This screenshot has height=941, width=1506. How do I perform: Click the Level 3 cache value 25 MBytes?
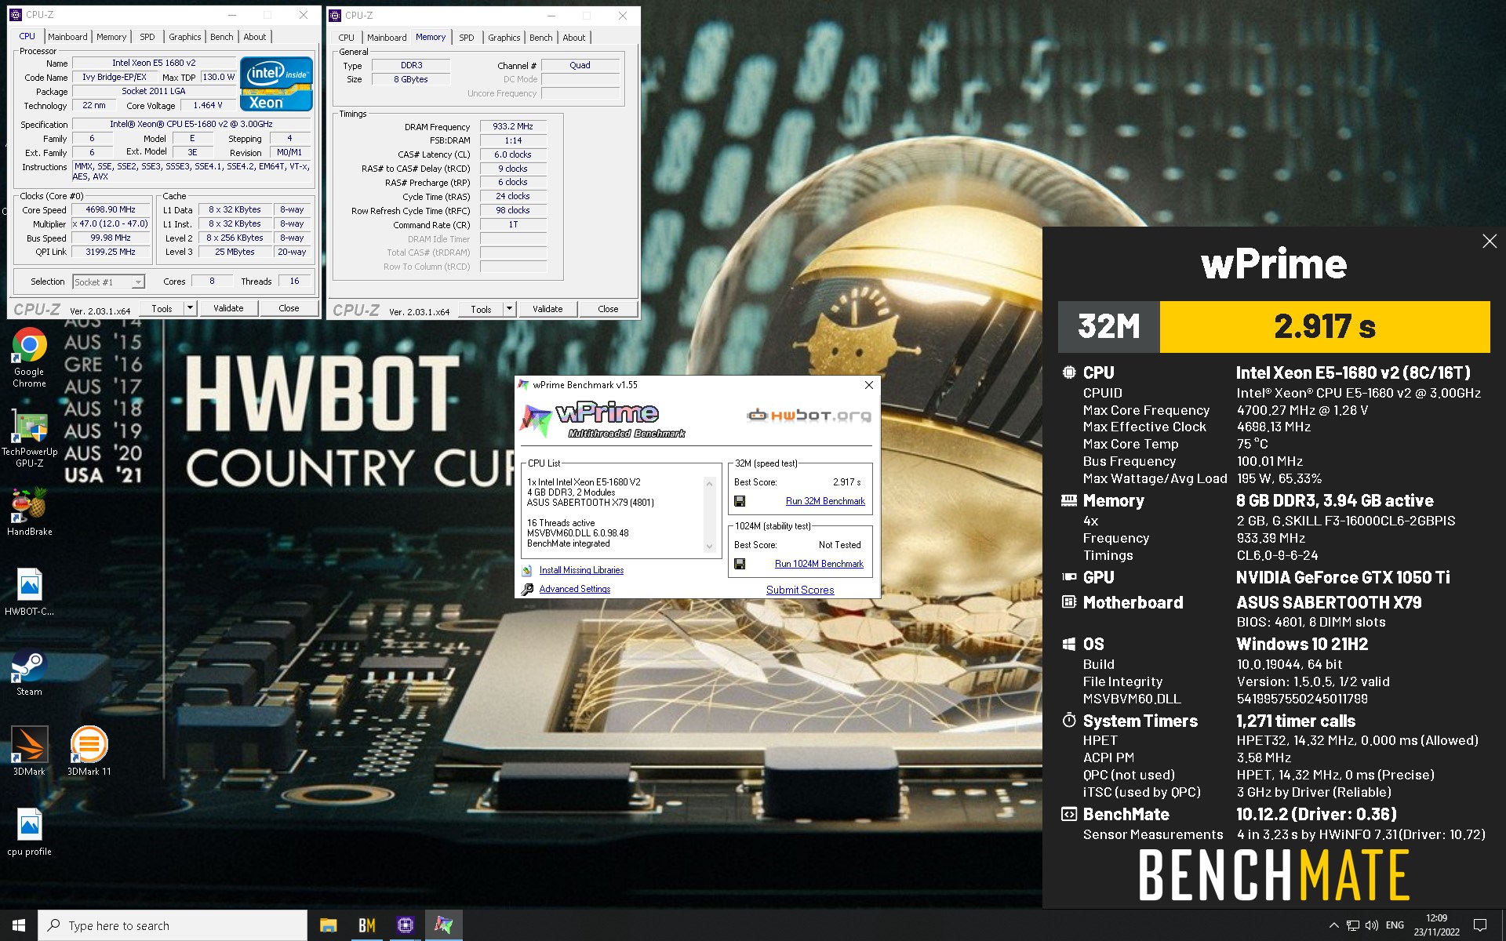pyautogui.click(x=235, y=252)
